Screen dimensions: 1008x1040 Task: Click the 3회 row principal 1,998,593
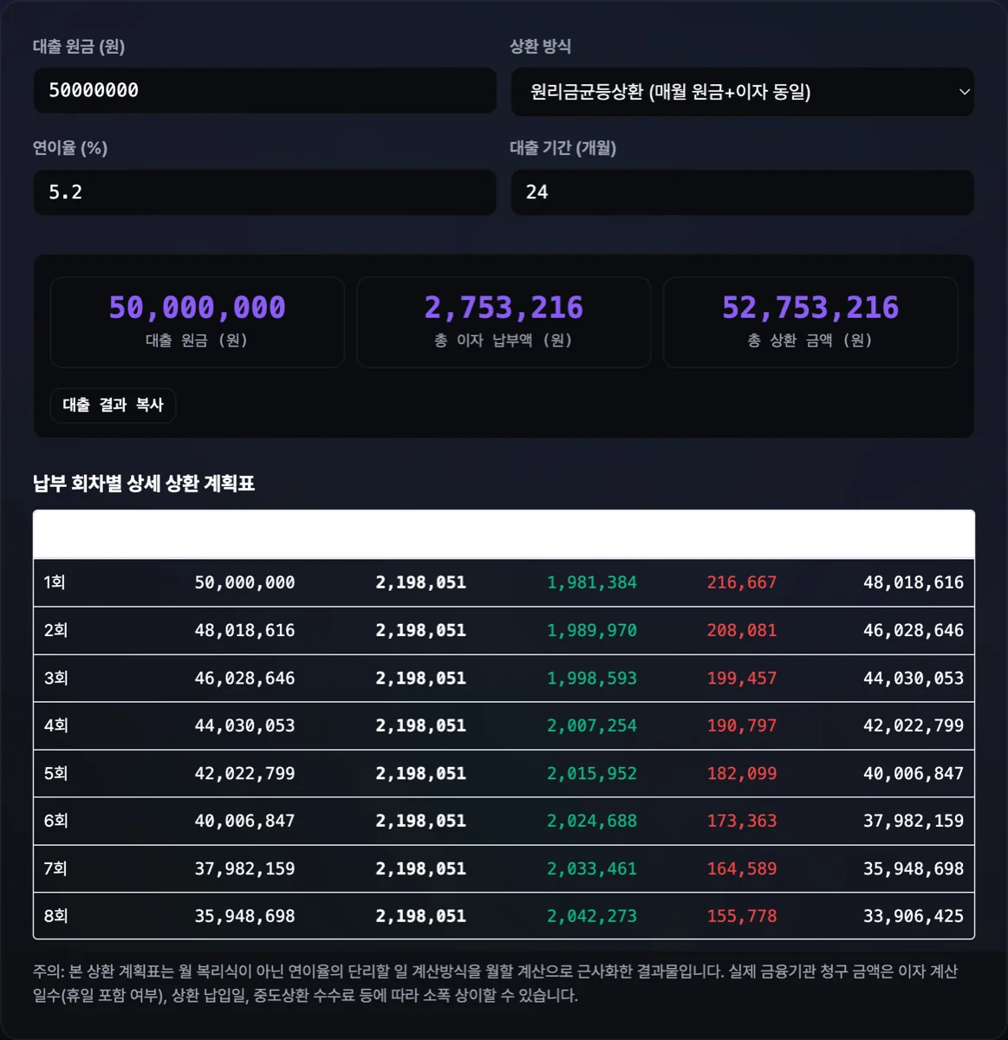coord(592,678)
